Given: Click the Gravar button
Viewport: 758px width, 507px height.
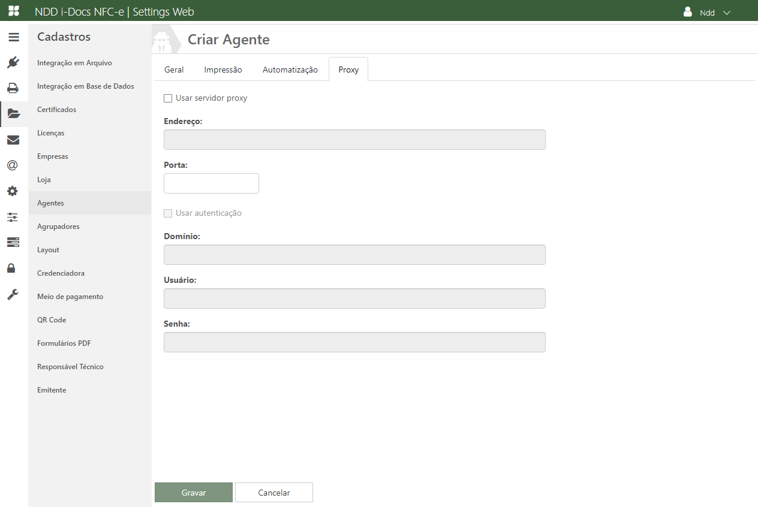Looking at the screenshot, I should pos(194,493).
